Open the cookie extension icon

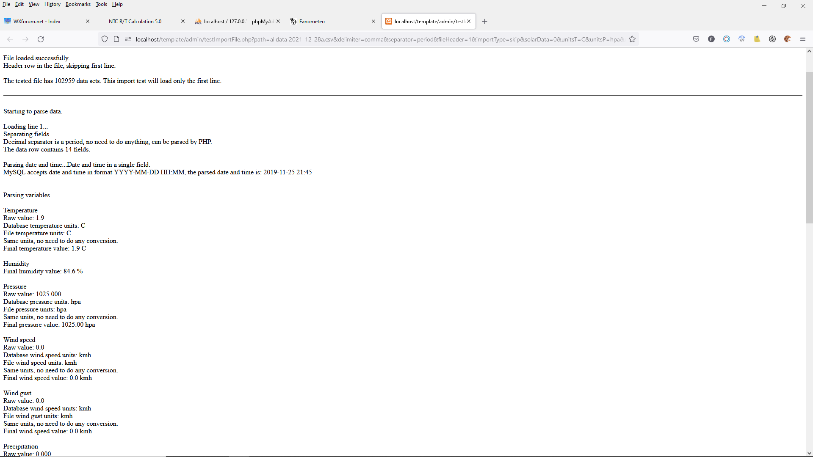pyautogui.click(x=788, y=39)
